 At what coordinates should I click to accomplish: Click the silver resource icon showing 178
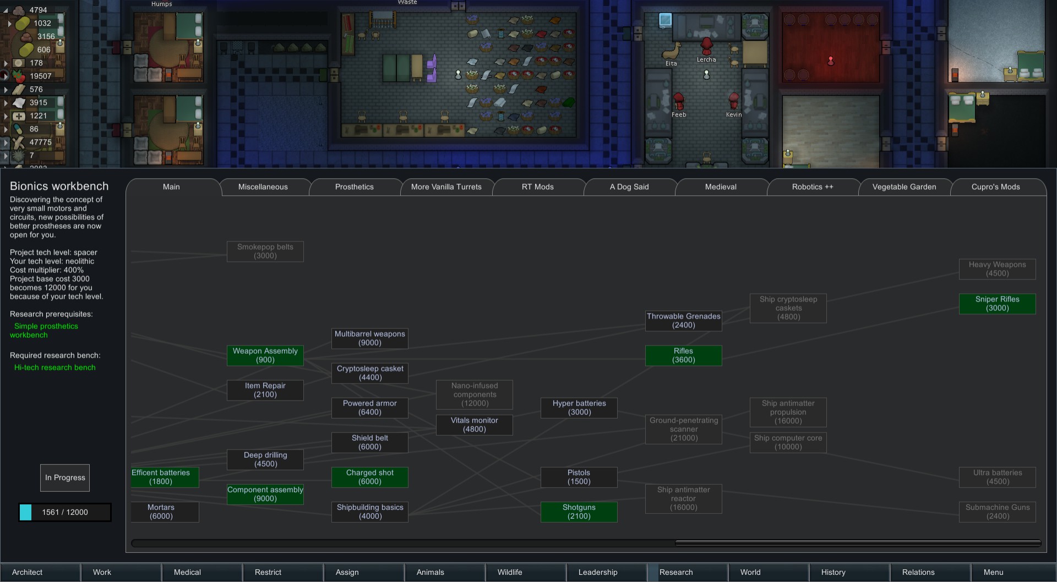[x=19, y=63]
